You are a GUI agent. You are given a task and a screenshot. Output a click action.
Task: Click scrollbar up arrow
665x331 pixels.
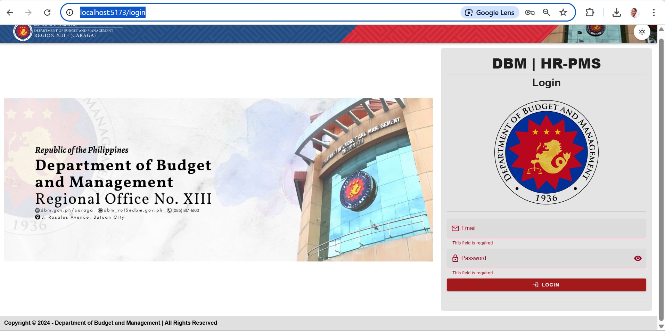[662, 30]
